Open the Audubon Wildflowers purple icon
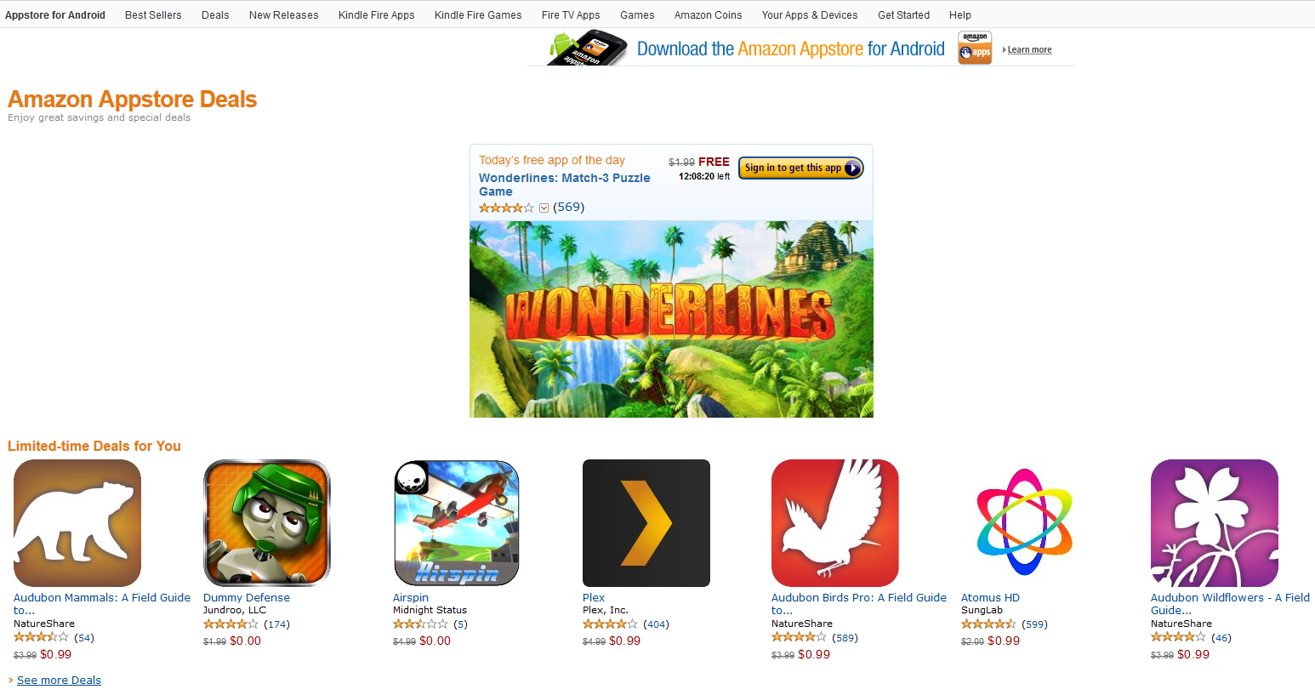 click(x=1215, y=523)
